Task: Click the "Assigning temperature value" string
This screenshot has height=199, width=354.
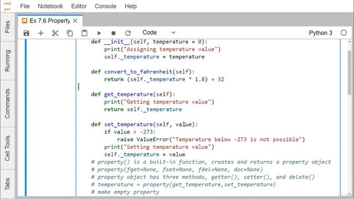Action: [x=170, y=49]
